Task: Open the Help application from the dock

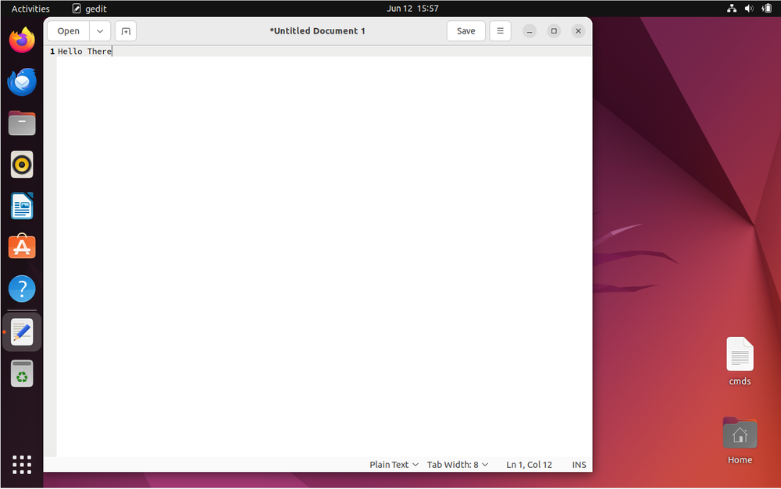Action: point(21,289)
